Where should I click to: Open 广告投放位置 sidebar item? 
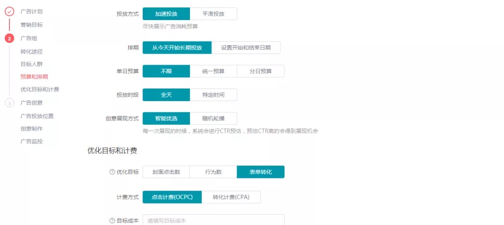click(37, 116)
